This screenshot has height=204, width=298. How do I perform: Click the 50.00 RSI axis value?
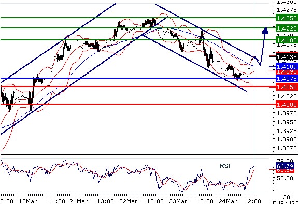click(285, 178)
